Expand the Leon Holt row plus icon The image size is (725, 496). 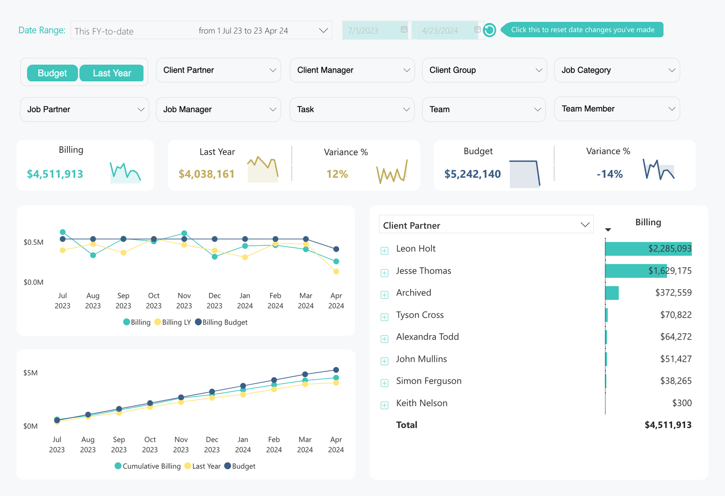(x=385, y=251)
